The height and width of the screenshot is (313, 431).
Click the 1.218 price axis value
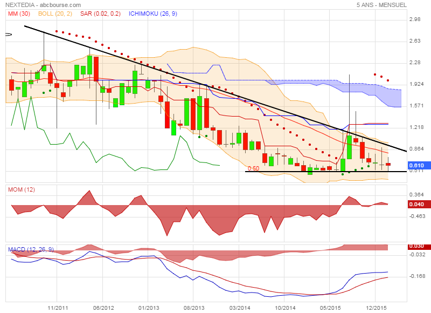416,127
